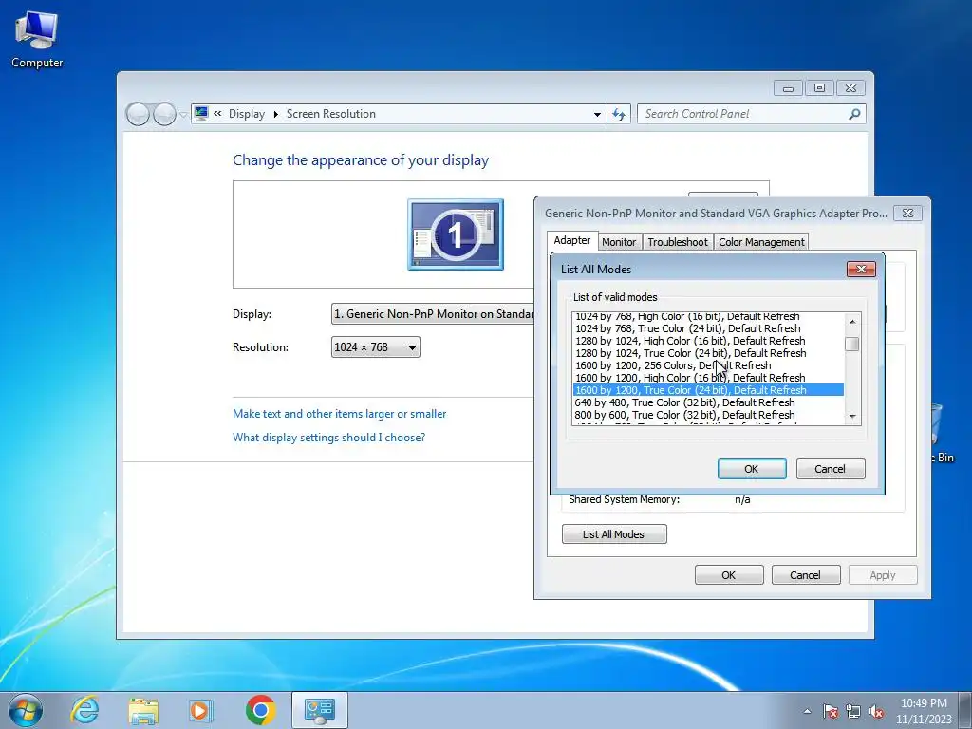Screen dimensions: 972x729
Task: Close the List All Modes dialog
Action: (x=861, y=269)
